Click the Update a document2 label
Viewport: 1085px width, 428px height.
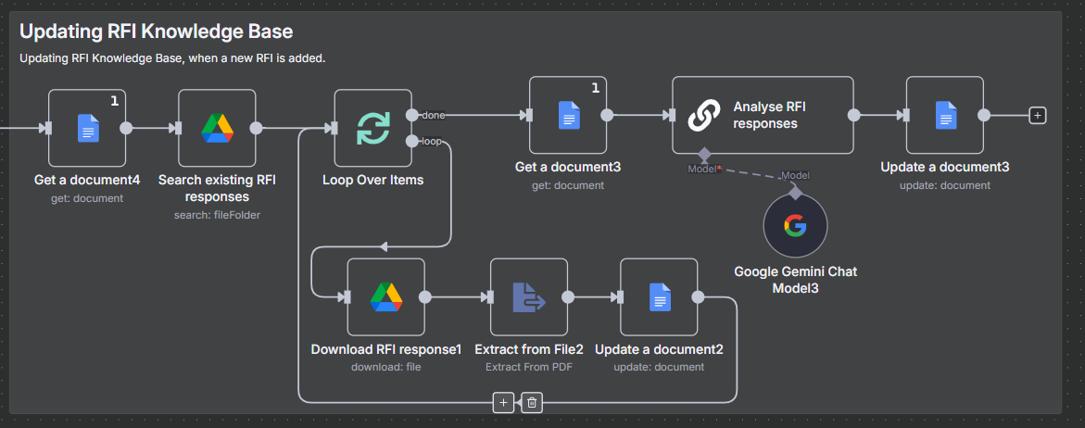click(660, 349)
